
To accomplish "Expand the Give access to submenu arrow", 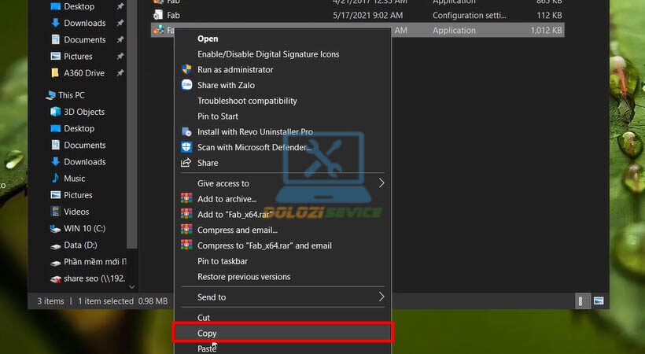I will coord(382,183).
